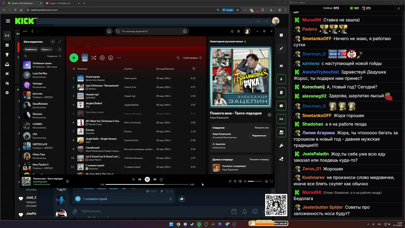Open the Kick achievements trophy sidebar icon
Screen dimensions: 405x228
(7, 54)
